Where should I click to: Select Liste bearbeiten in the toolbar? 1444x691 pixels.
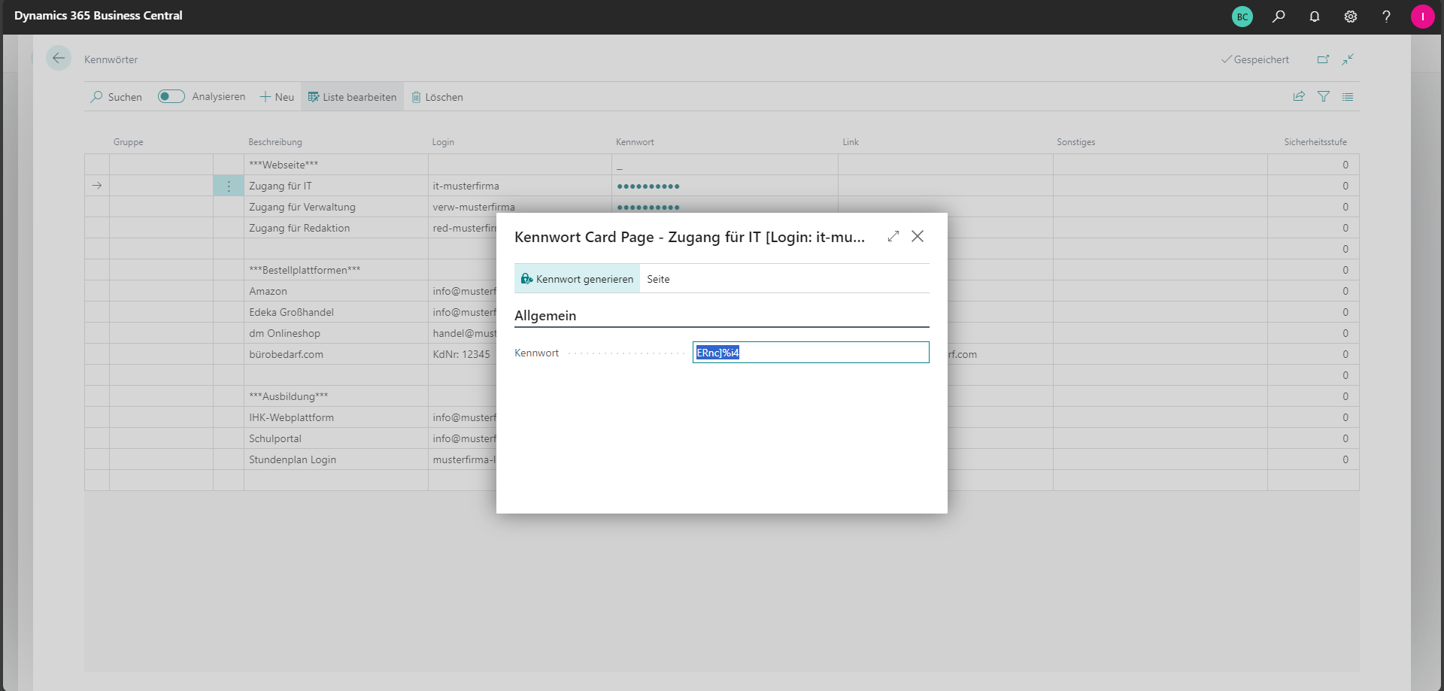tap(352, 97)
